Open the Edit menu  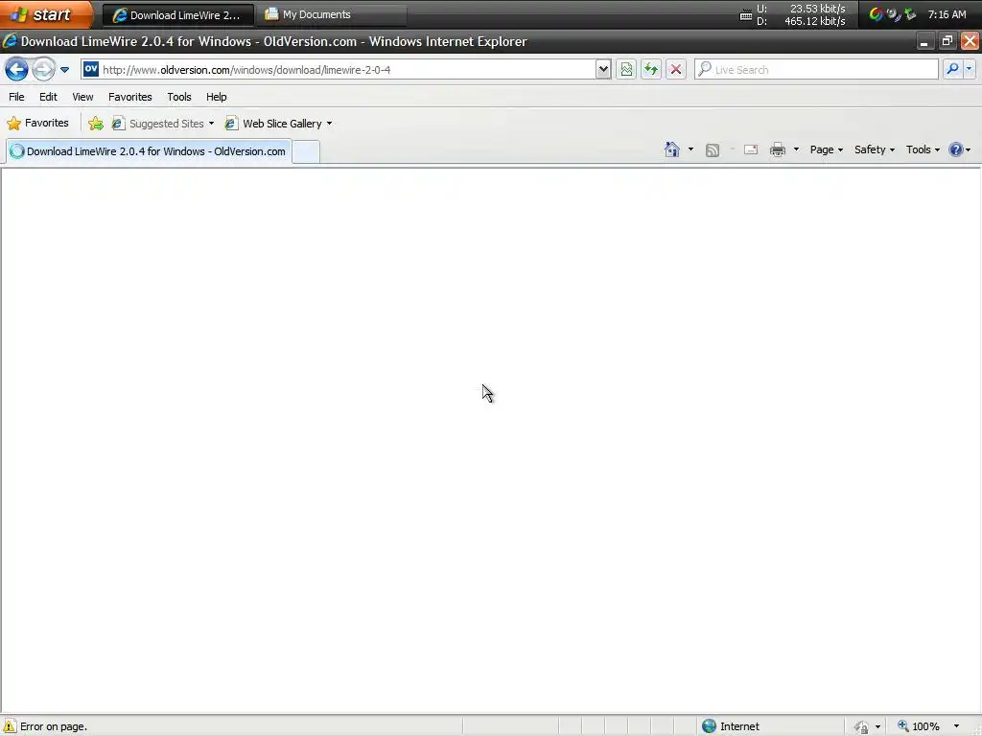[x=48, y=97]
